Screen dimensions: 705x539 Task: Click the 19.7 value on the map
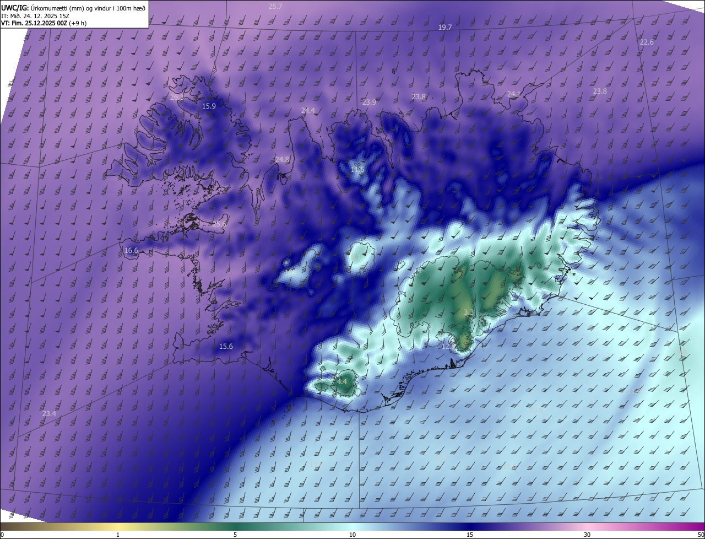coord(445,27)
